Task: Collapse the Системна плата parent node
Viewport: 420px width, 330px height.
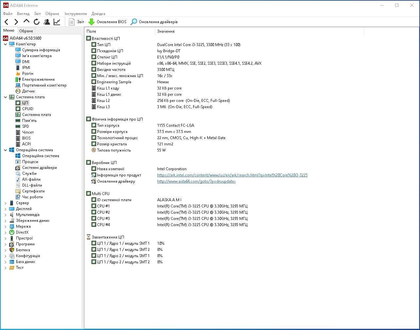Action: pyautogui.click(x=5, y=97)
